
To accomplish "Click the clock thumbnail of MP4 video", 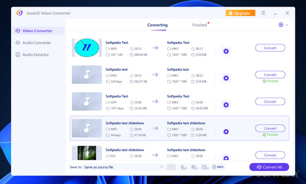I will tap(87, 48).
